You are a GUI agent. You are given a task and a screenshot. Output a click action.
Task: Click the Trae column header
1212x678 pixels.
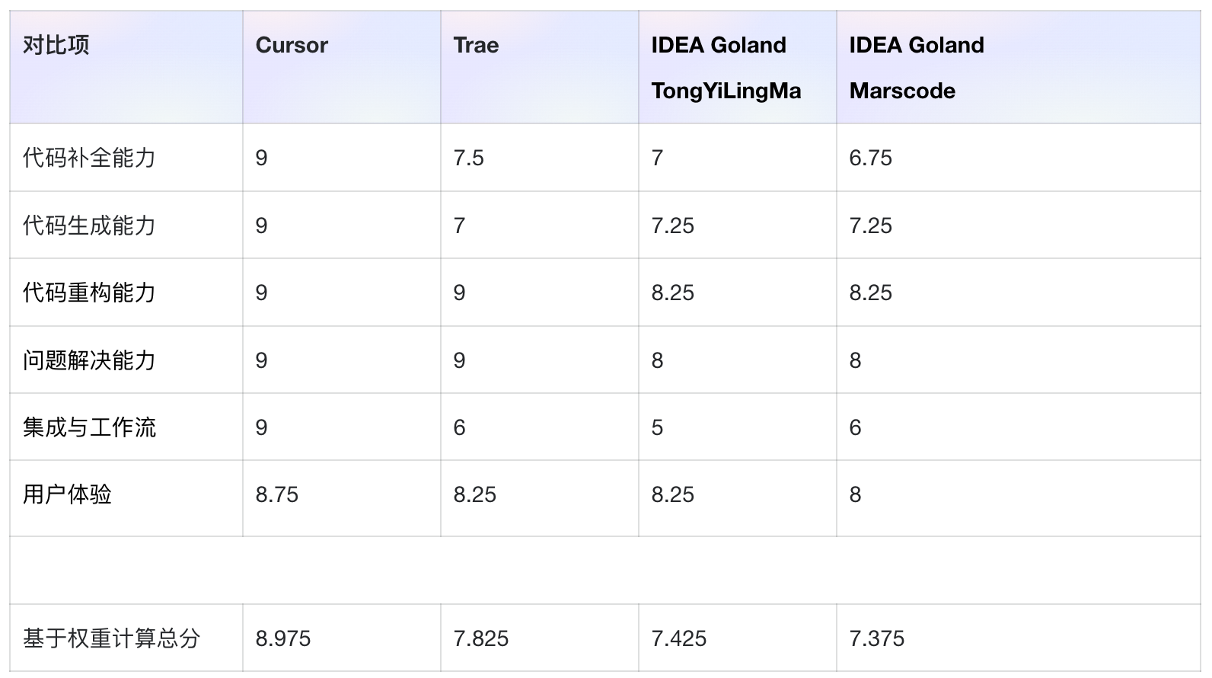coord(476,46)
